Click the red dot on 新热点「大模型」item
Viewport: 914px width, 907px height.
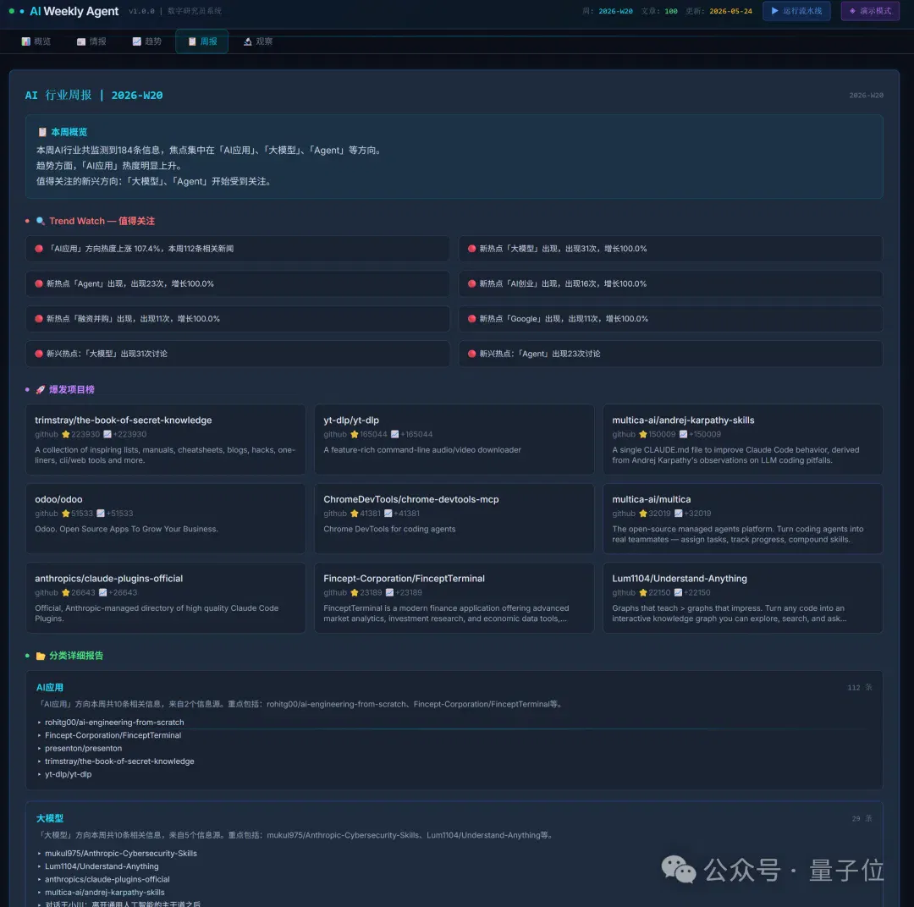[471, 249]
